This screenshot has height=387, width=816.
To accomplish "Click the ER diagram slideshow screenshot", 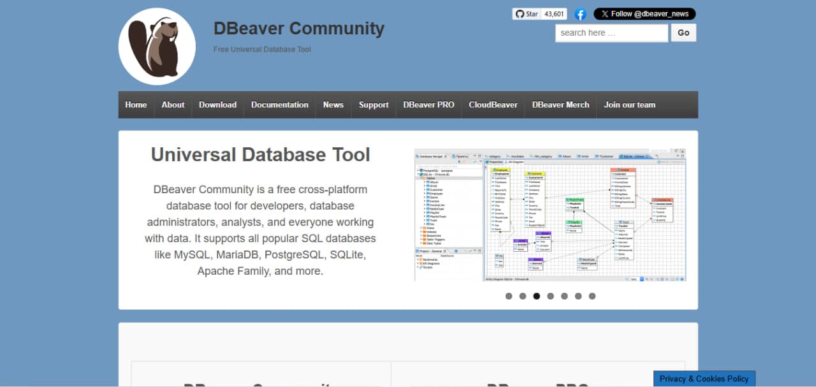I will [x=550, y=215].
